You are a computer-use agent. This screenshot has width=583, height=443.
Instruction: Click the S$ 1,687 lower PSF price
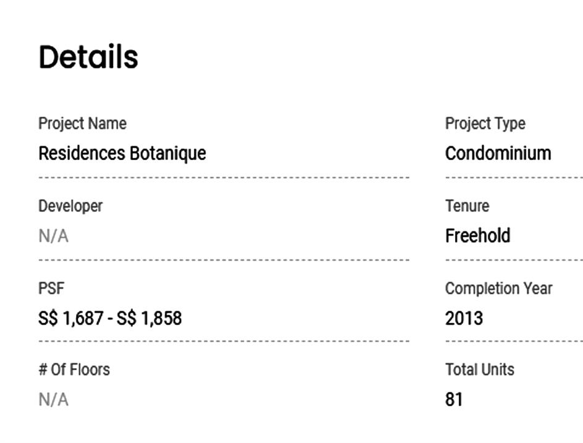(x=70, y=318)
